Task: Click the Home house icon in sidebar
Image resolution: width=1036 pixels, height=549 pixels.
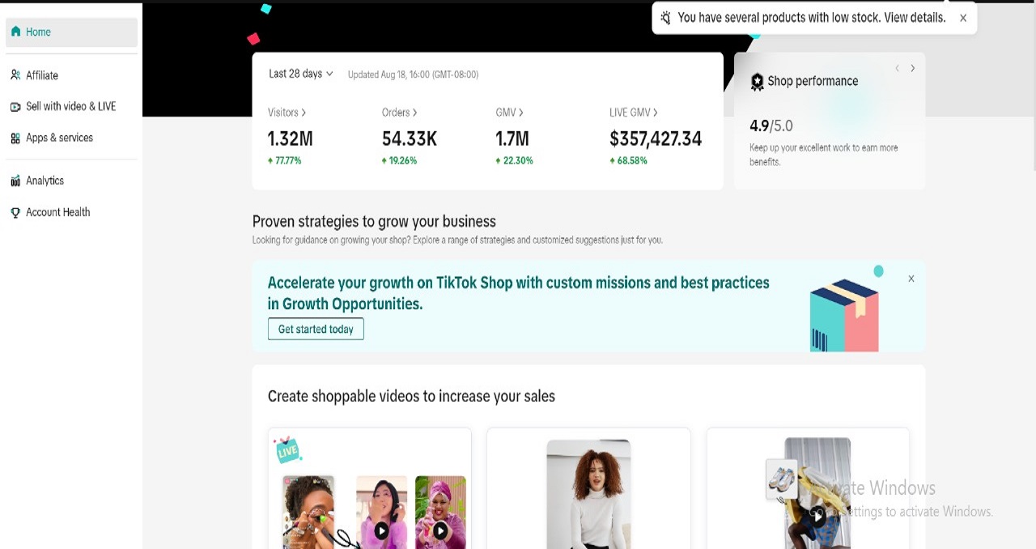Action: pos(15,32)
